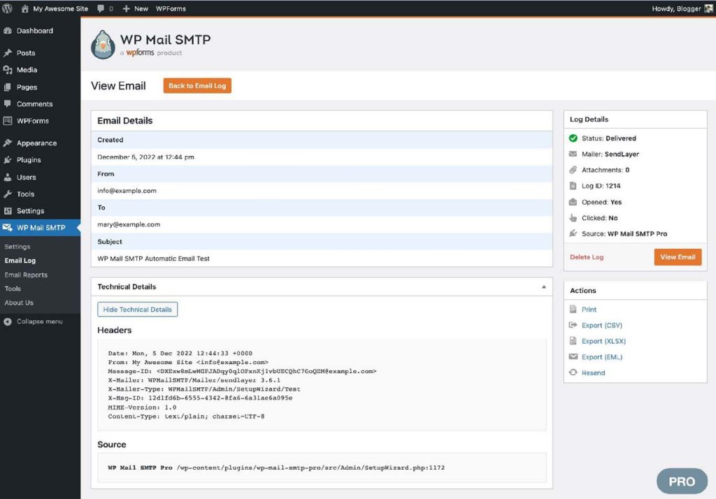This screenshot has height=499, width=716.
Task: Click the Export EML envelope icon
Action: pyautogui.click(x=573, y=356)
